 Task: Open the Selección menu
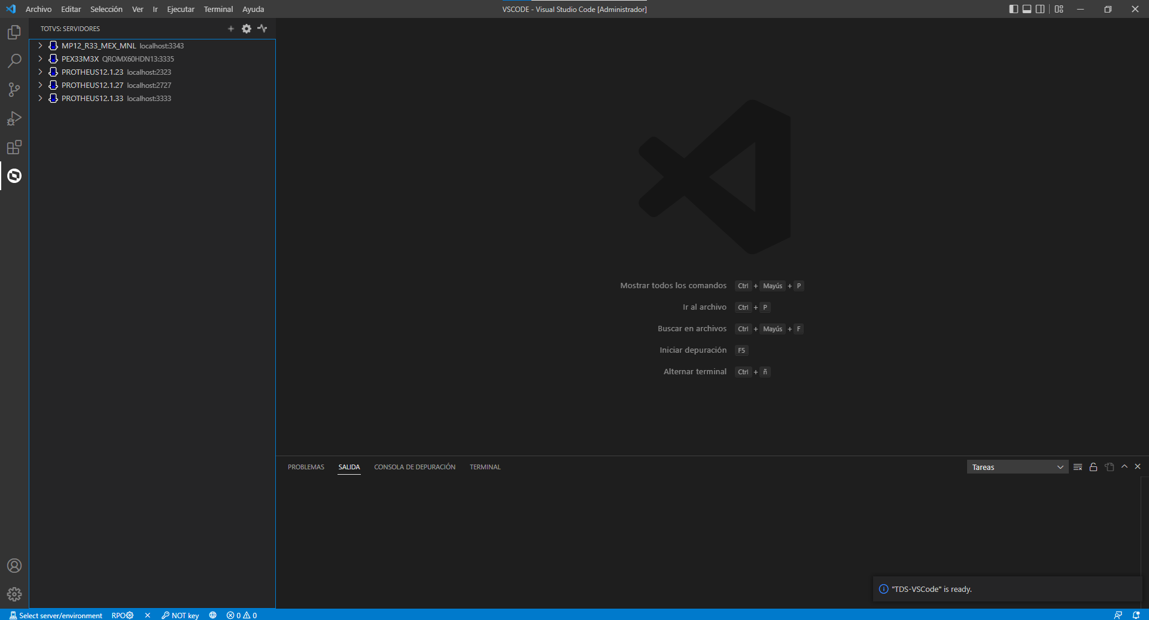107,9
